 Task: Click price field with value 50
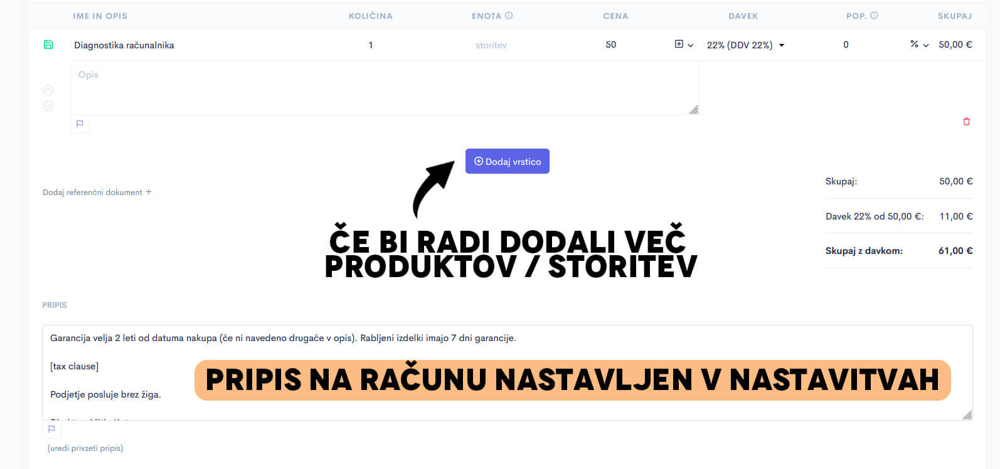pyautogui.click(x=611, y=45)
